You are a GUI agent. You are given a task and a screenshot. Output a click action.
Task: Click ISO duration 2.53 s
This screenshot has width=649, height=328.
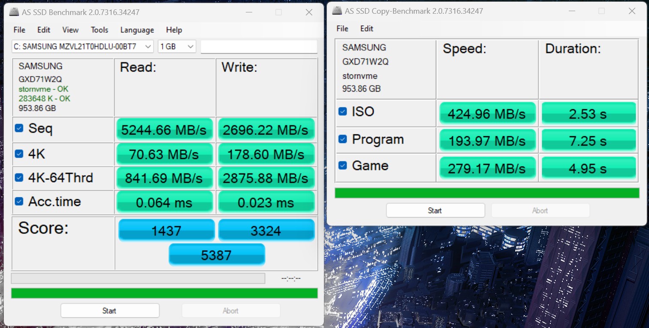click(589, 114)
